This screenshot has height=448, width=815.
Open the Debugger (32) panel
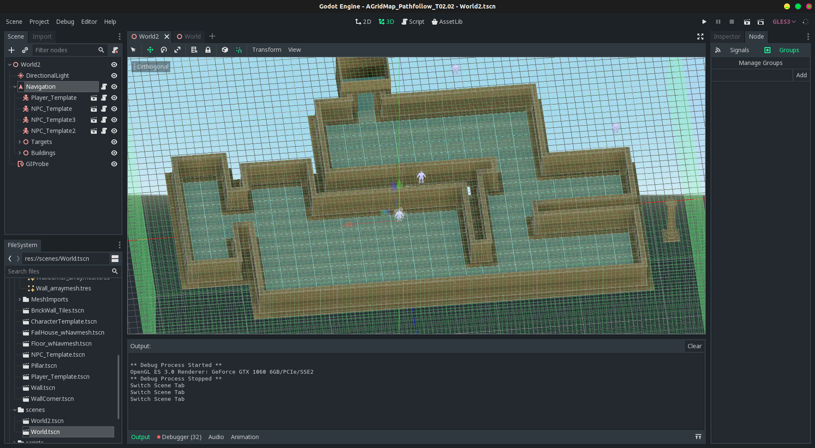pos(179,437)
